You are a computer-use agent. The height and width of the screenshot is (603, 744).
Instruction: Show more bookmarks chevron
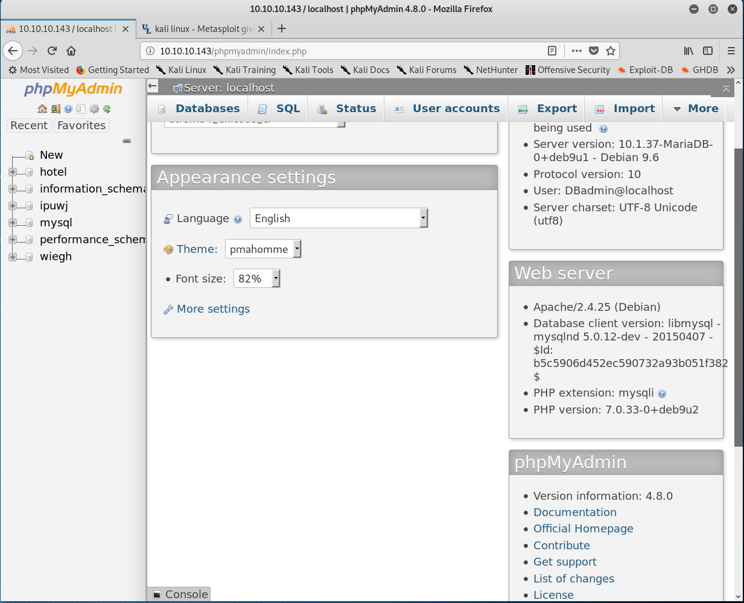coord(731,70)
